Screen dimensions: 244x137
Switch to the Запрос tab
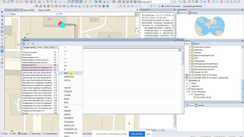(40, 47)
